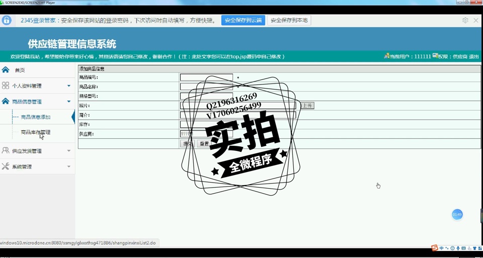This screenshot has height=258, width=483.
Task: Click the tools icon next to 系统管理
Action: pos(6,166)
